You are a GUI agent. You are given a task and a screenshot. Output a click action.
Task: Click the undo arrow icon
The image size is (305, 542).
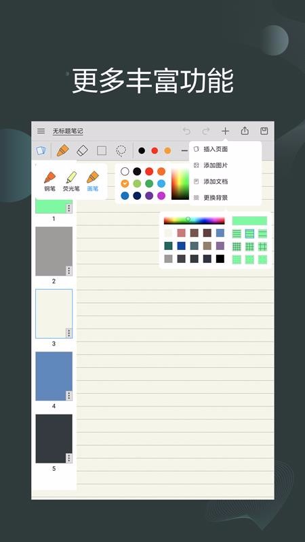[187, 131]
